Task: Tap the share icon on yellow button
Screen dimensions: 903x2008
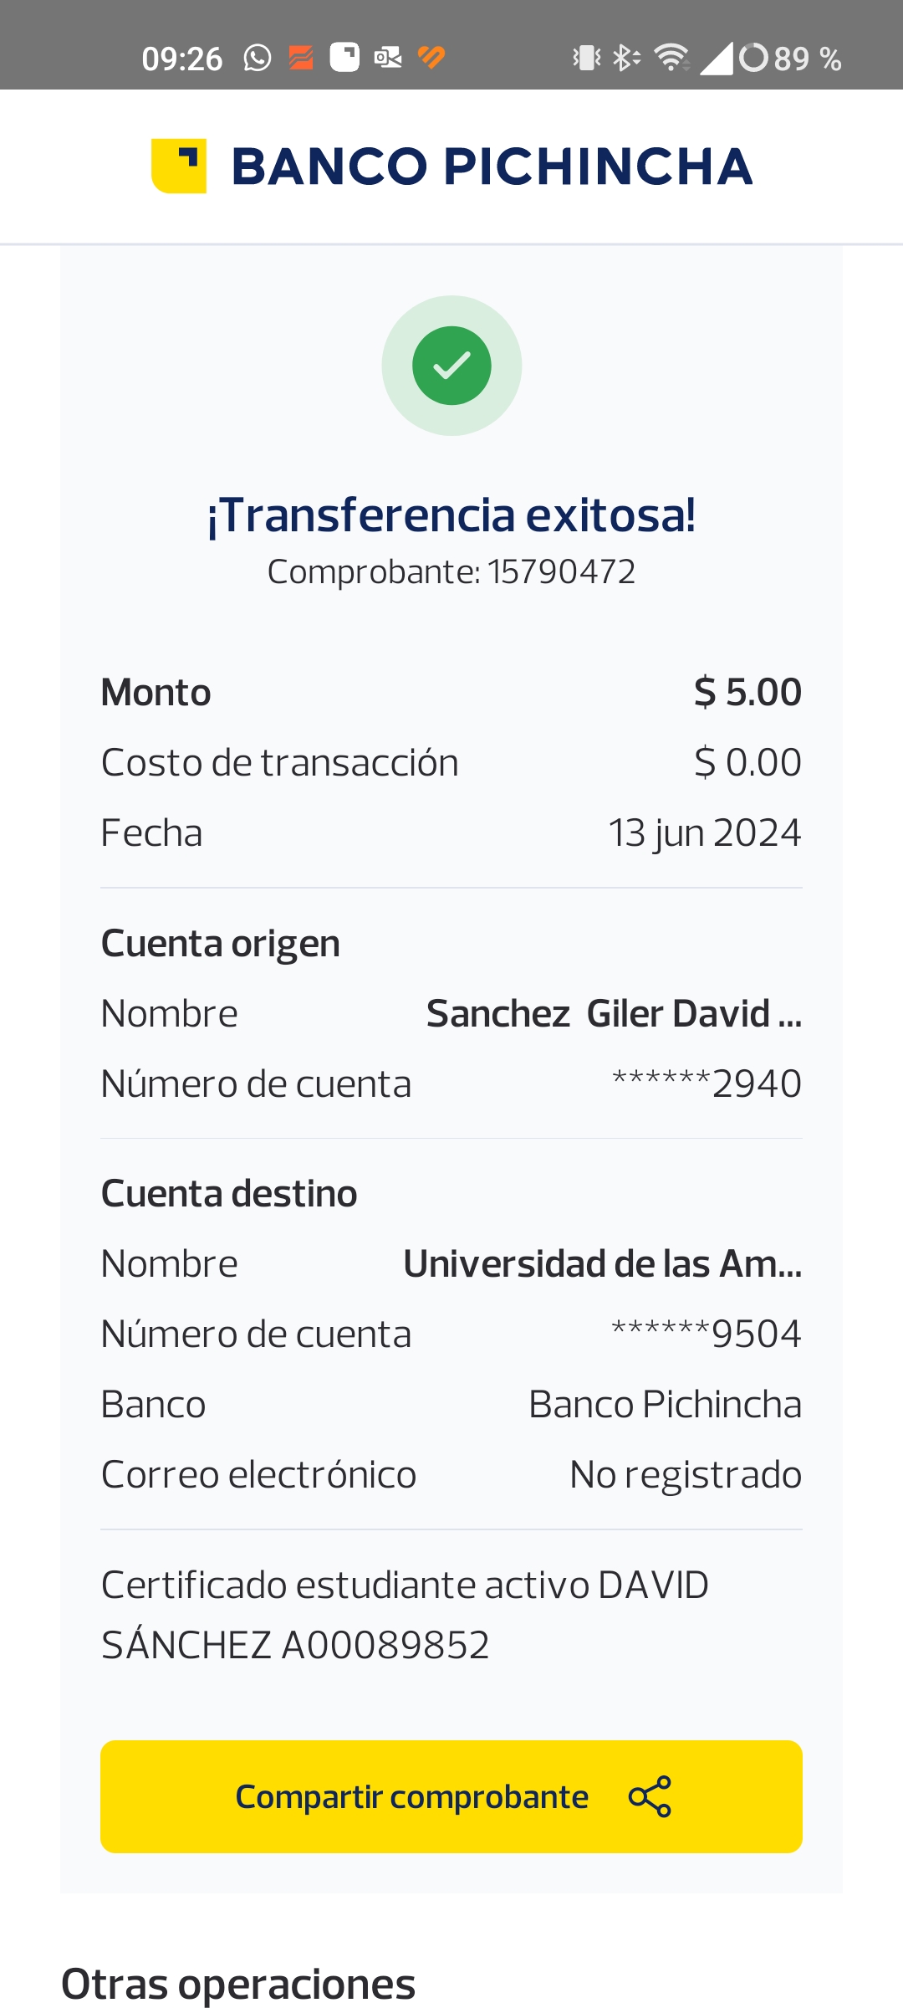Action: tap(650, 1796)
